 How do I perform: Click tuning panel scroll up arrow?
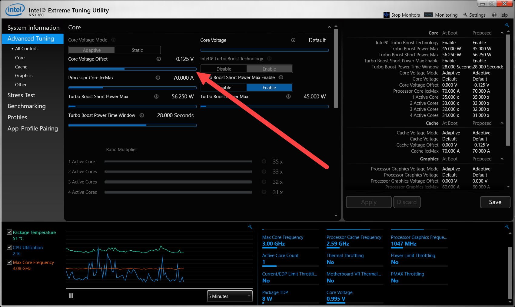point(336,26)
